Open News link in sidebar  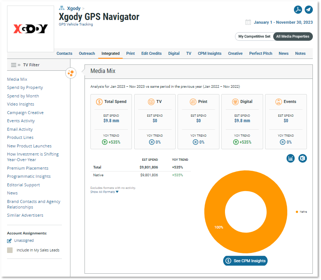13,193
